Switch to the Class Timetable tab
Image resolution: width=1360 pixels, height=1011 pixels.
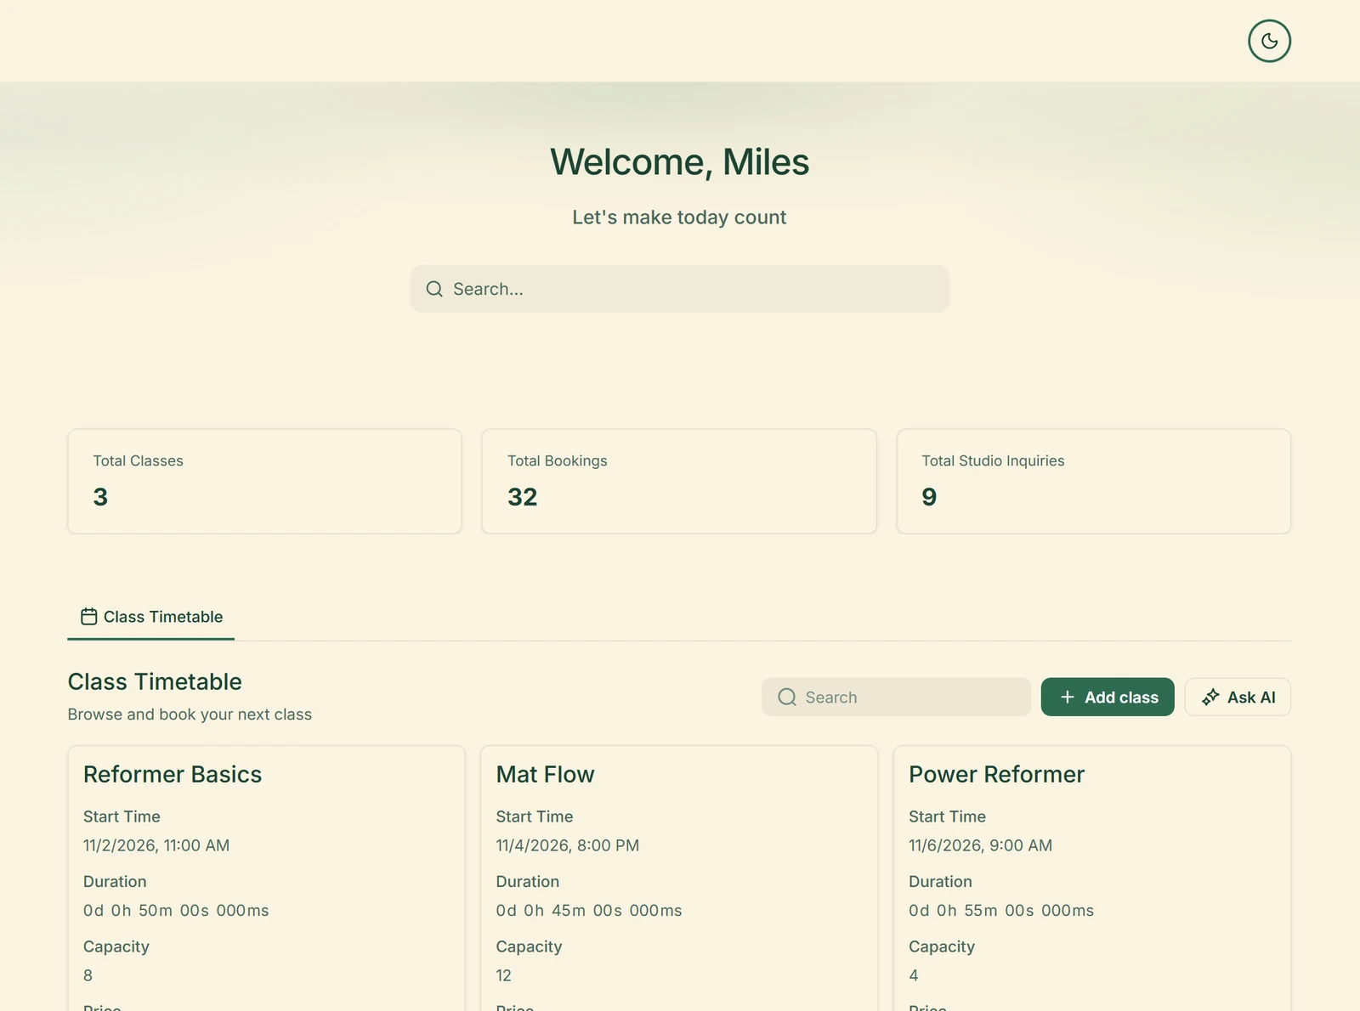coord(151,617)
